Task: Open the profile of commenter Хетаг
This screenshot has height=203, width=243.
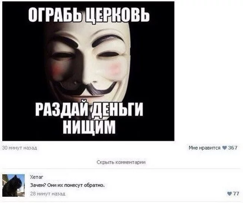Action: (x=37, y=177)
